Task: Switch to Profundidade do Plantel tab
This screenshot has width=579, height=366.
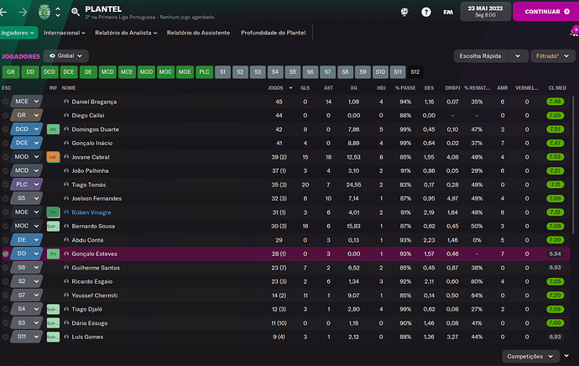Action: tap(274, 33)
